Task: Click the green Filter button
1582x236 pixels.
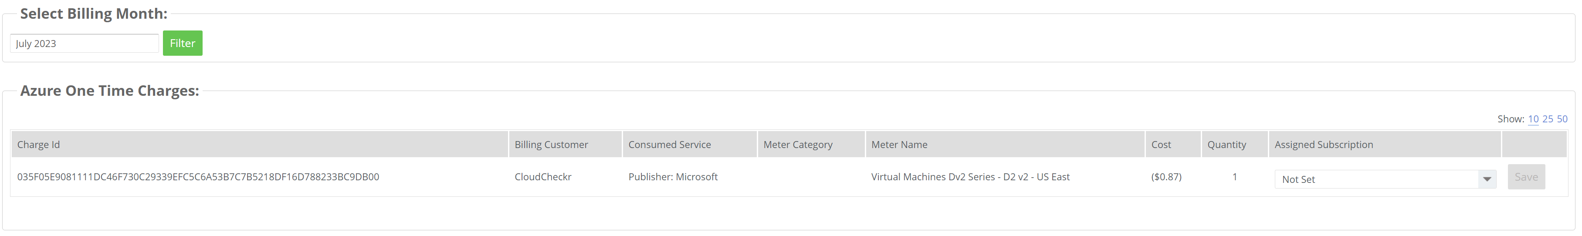Action: (x=183, y=43)
